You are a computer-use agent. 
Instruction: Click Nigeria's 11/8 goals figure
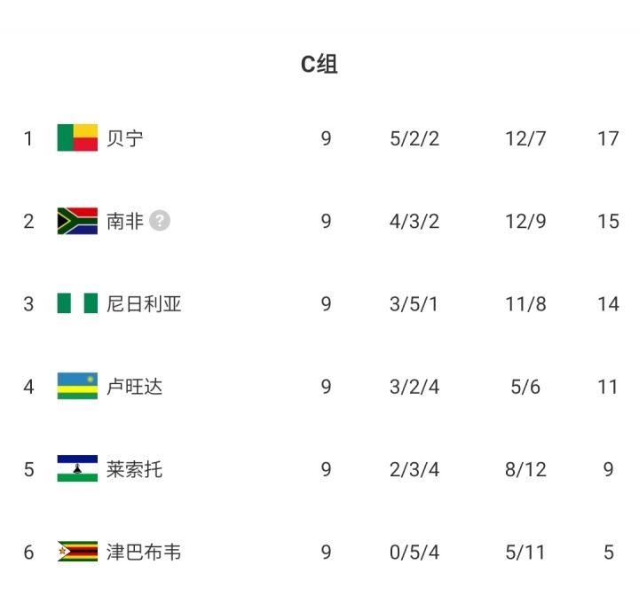point(525,304)
